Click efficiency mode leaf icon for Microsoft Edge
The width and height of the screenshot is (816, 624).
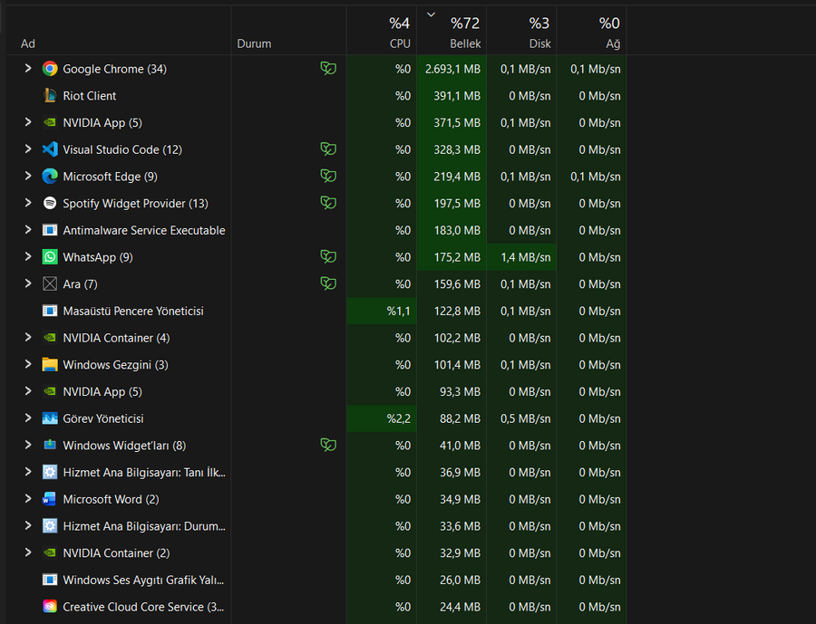tap(328, 176)
